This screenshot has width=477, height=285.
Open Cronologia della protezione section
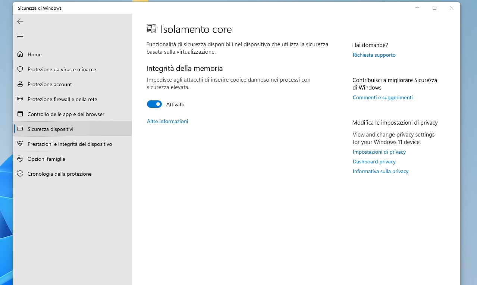coord(59,174)
